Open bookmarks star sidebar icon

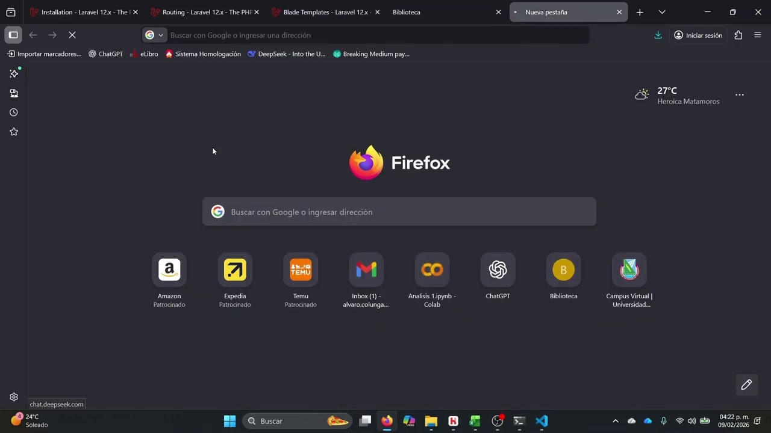click(x=14, y=132)
